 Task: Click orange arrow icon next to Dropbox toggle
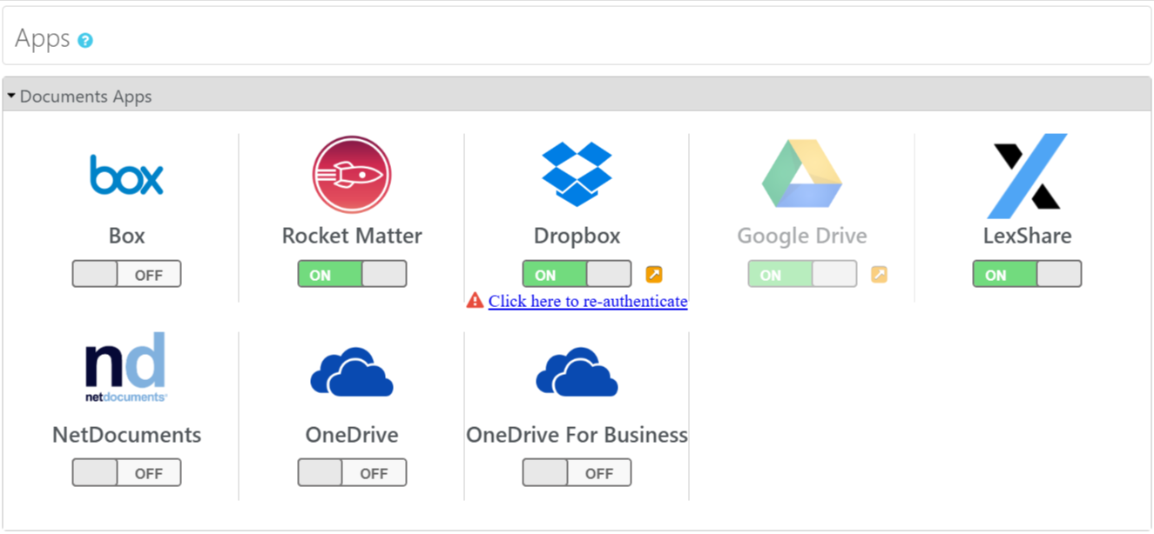(654, 275)
